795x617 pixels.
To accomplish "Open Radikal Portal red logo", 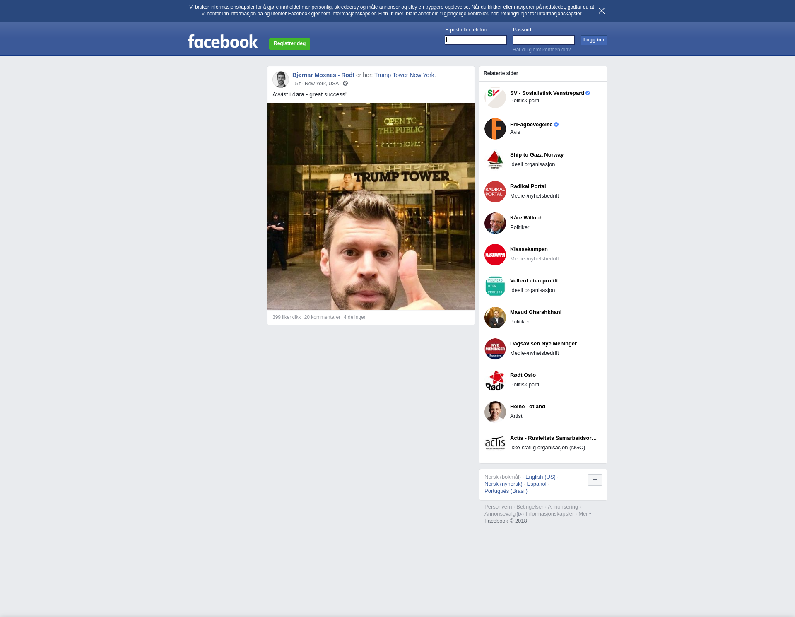I will click(x=495, y=192).
